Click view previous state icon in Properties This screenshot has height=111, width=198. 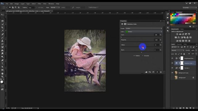[150, 72]
